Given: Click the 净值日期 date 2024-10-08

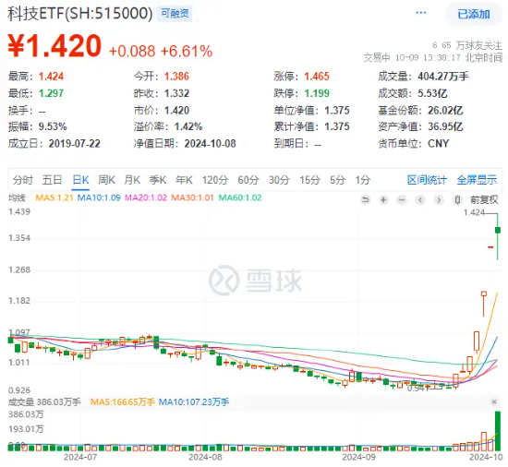Looking at the screenshot, I should click(x=211, y=143).
